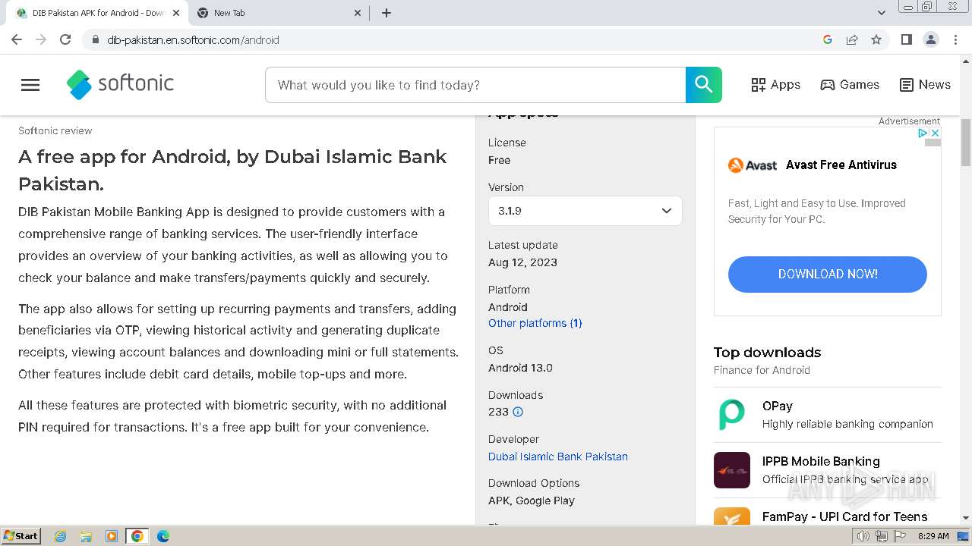Open the News section
Viewport: 972px width, 546px height.
coord(925,85)
